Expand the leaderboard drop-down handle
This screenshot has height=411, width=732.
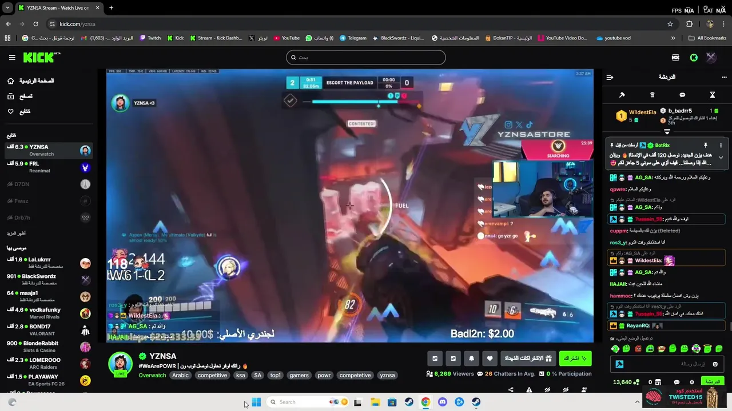coord(667,132)
